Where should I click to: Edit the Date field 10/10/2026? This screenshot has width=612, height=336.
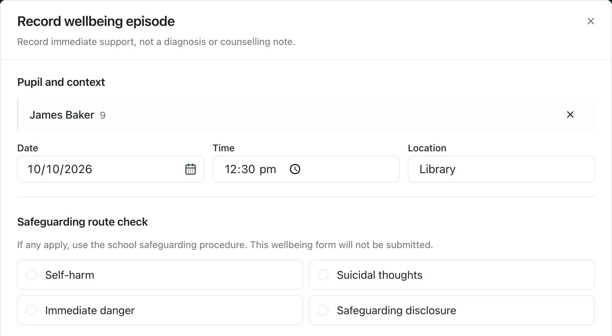[x=111, y=169]
